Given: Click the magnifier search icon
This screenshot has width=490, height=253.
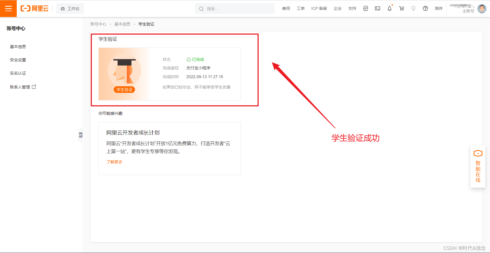Looking at the screenshot, I should pos(201,9).
